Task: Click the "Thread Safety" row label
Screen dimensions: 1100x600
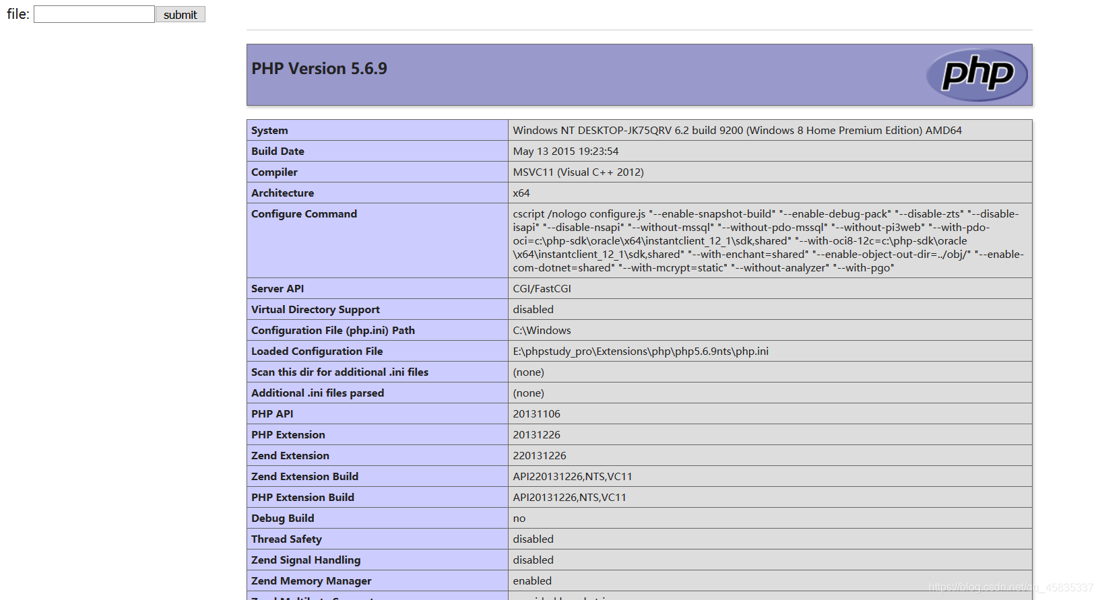Action: click(286, 539)
